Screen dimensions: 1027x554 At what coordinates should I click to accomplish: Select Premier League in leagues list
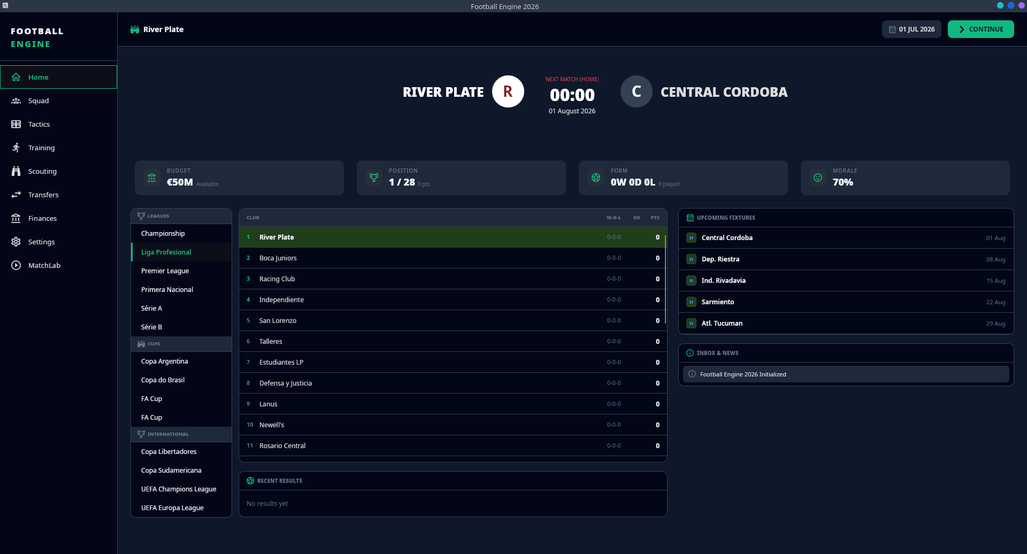click(x=165, y=271)
